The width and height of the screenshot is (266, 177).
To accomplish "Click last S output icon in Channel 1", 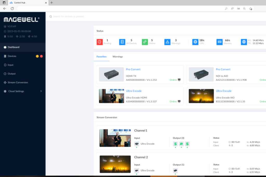I will (187, 144).
